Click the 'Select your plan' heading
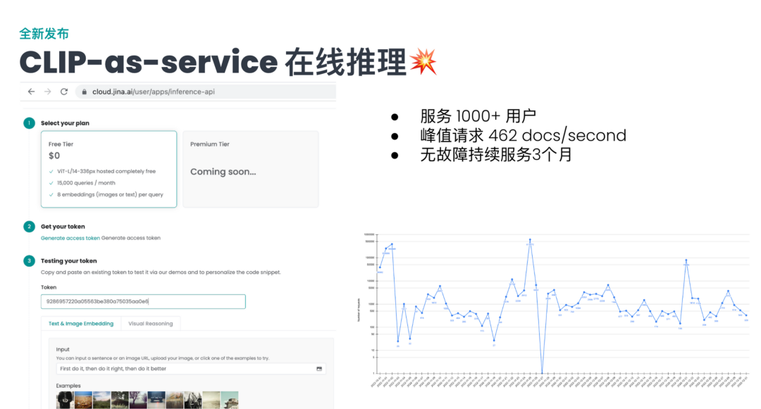This screenshot has height=409, width=761. click(65, 123)
